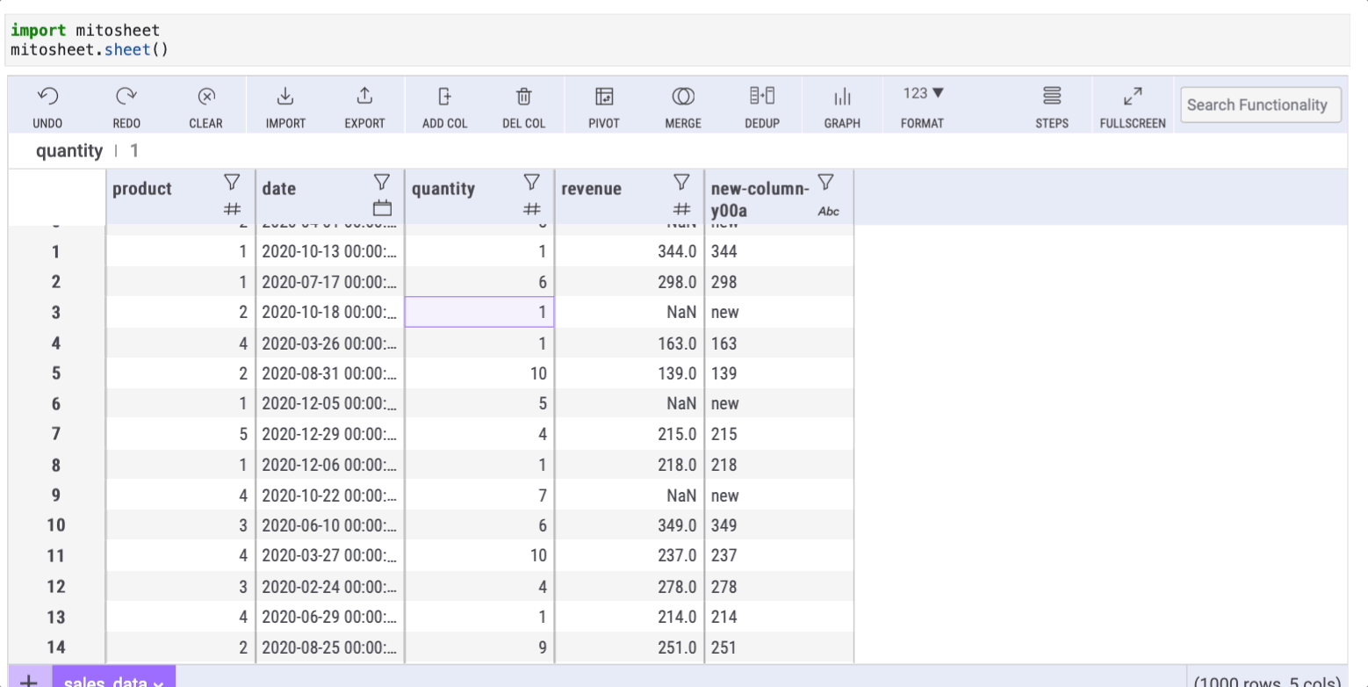Screen dimensions: 1368x687
Task: Open the 123 Format dropdown
Action: click(922, 93)
